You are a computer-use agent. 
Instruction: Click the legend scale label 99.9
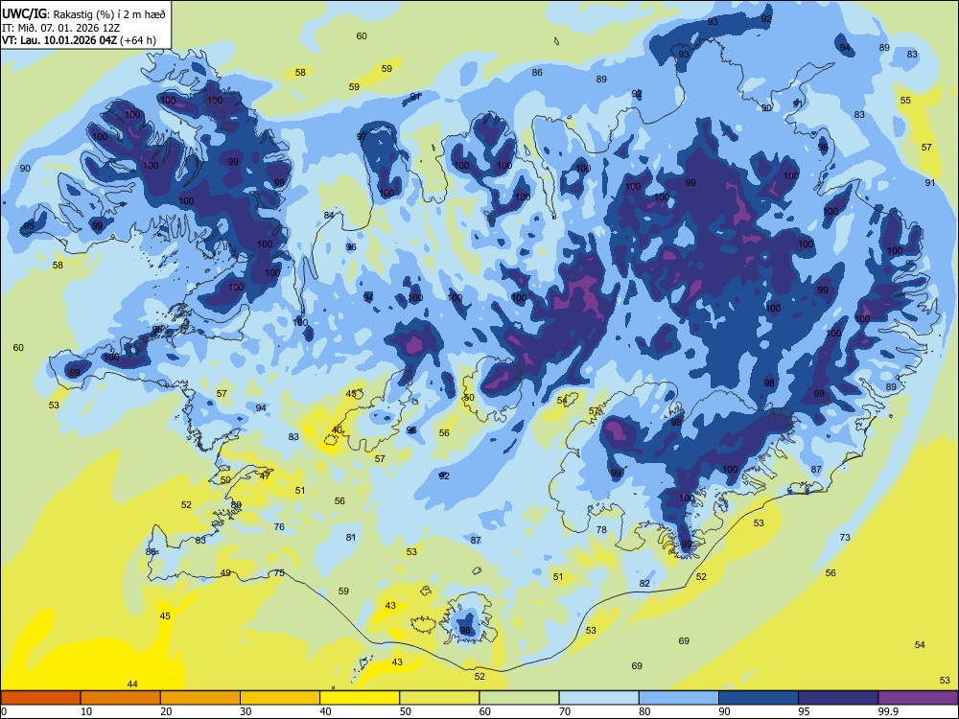887,711
